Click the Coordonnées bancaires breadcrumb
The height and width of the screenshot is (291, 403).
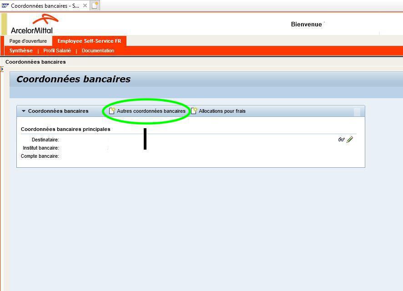tap(36, 61)
